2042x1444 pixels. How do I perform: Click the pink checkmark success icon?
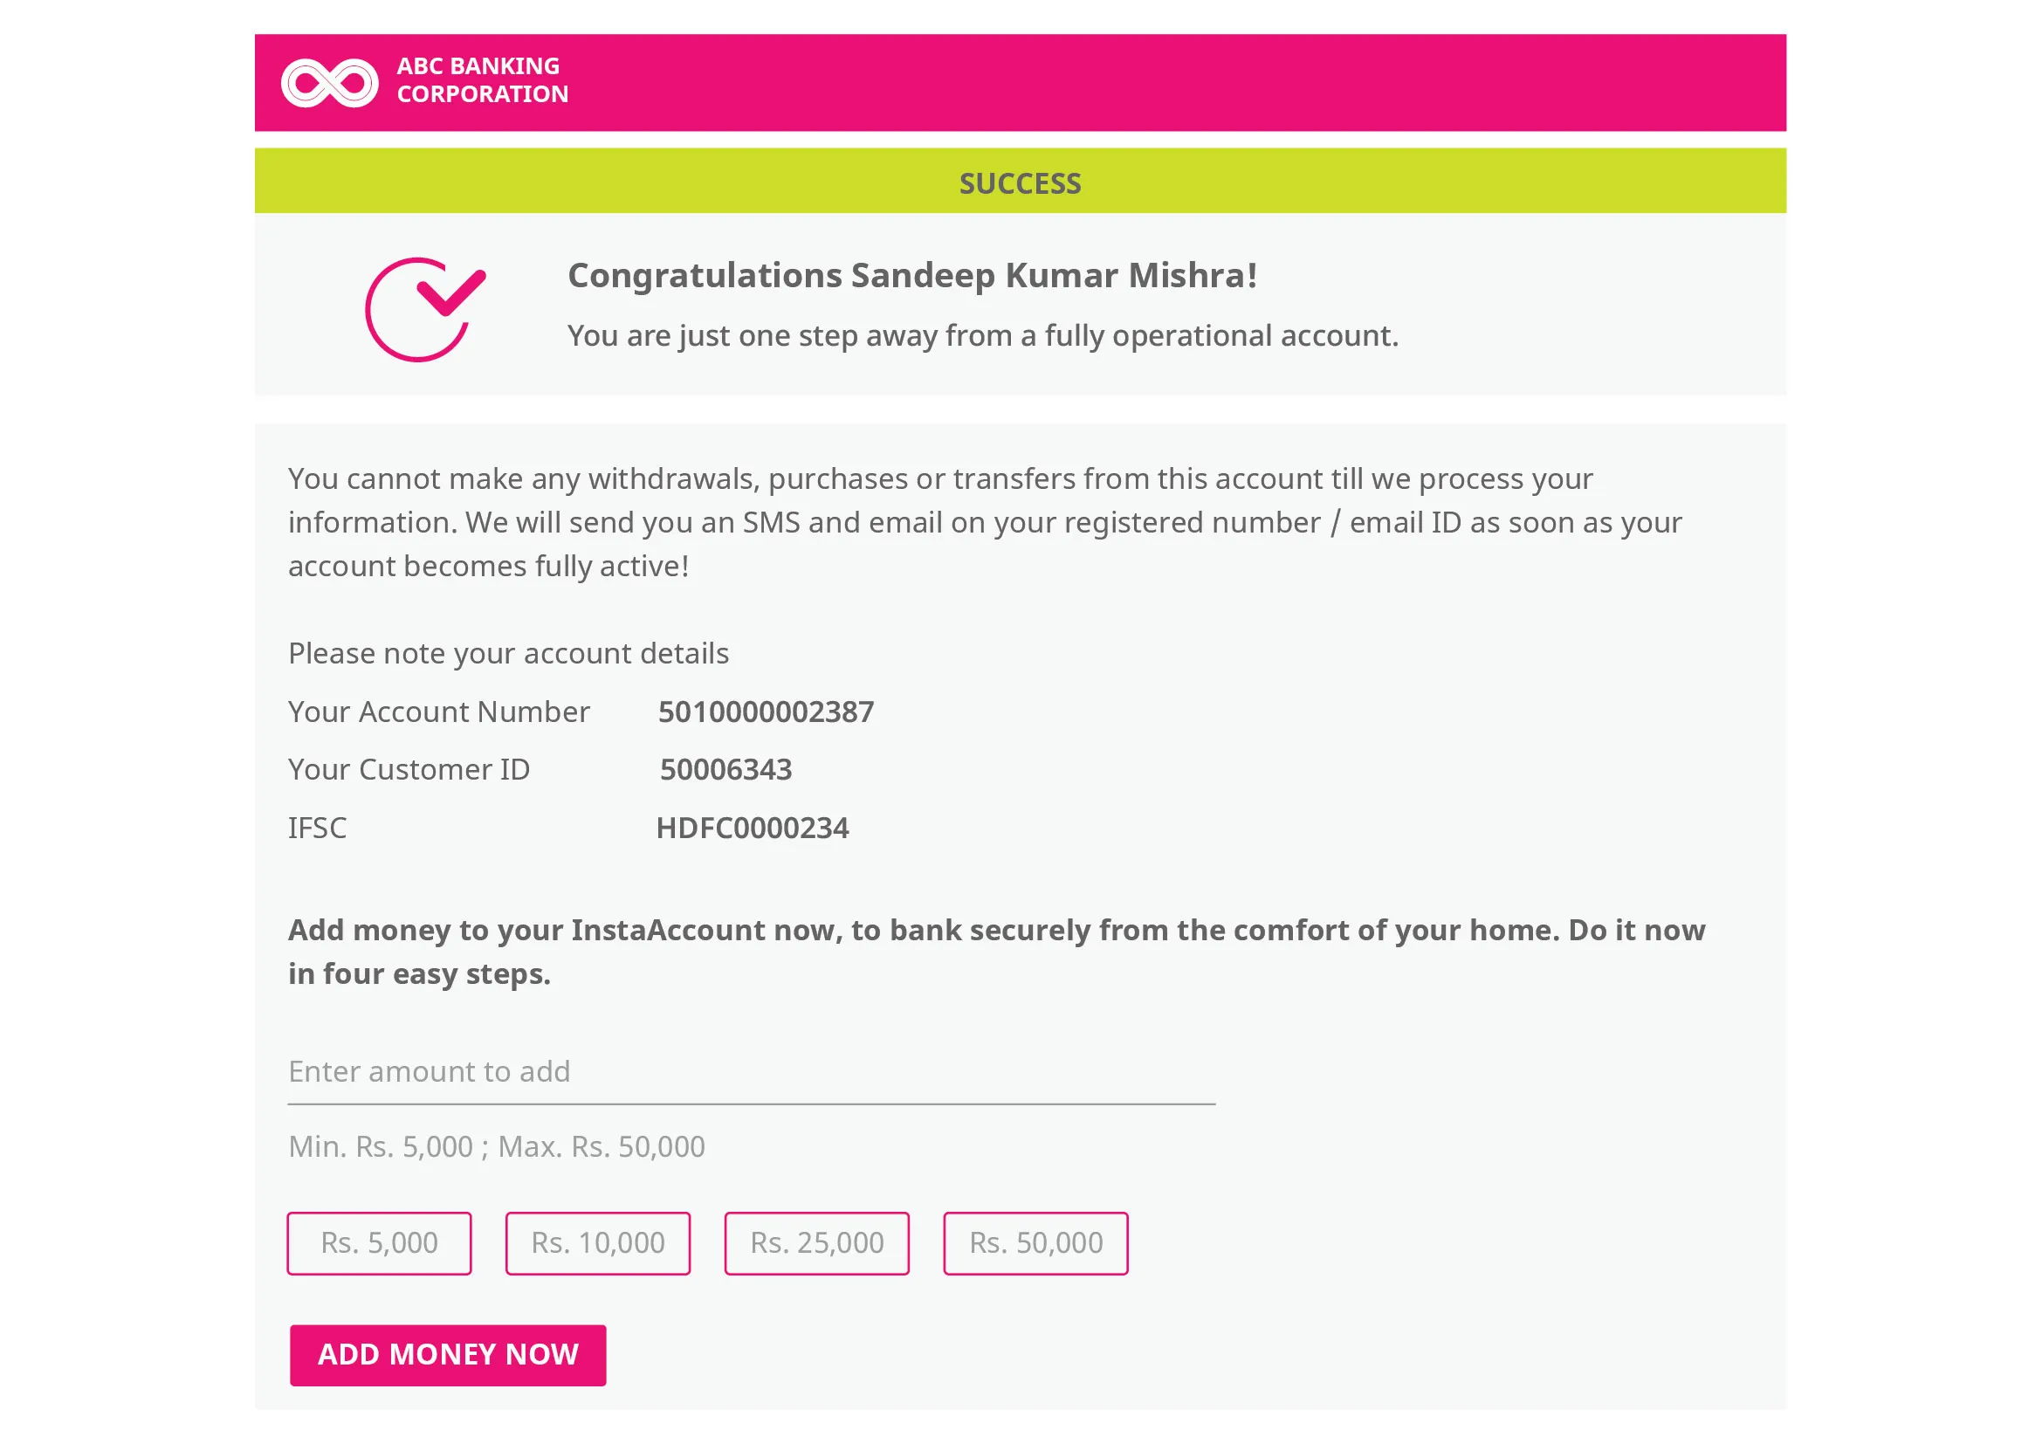point(425,309)
